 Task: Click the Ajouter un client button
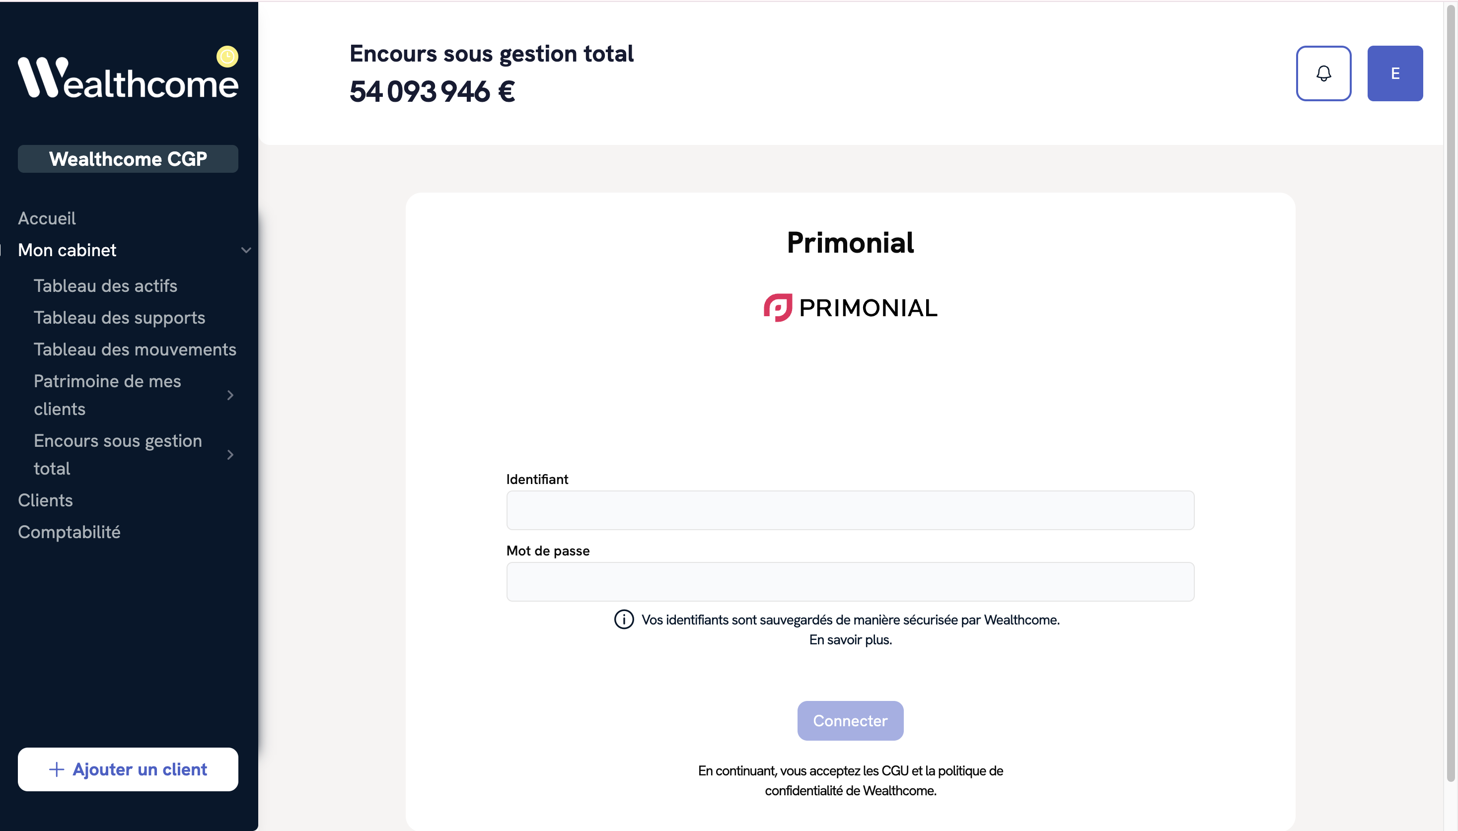point(128,769)
